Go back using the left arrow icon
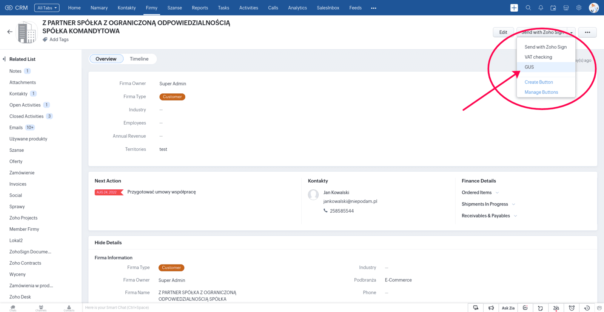Viewport: 604px width, 312px height. click(10, 32)
